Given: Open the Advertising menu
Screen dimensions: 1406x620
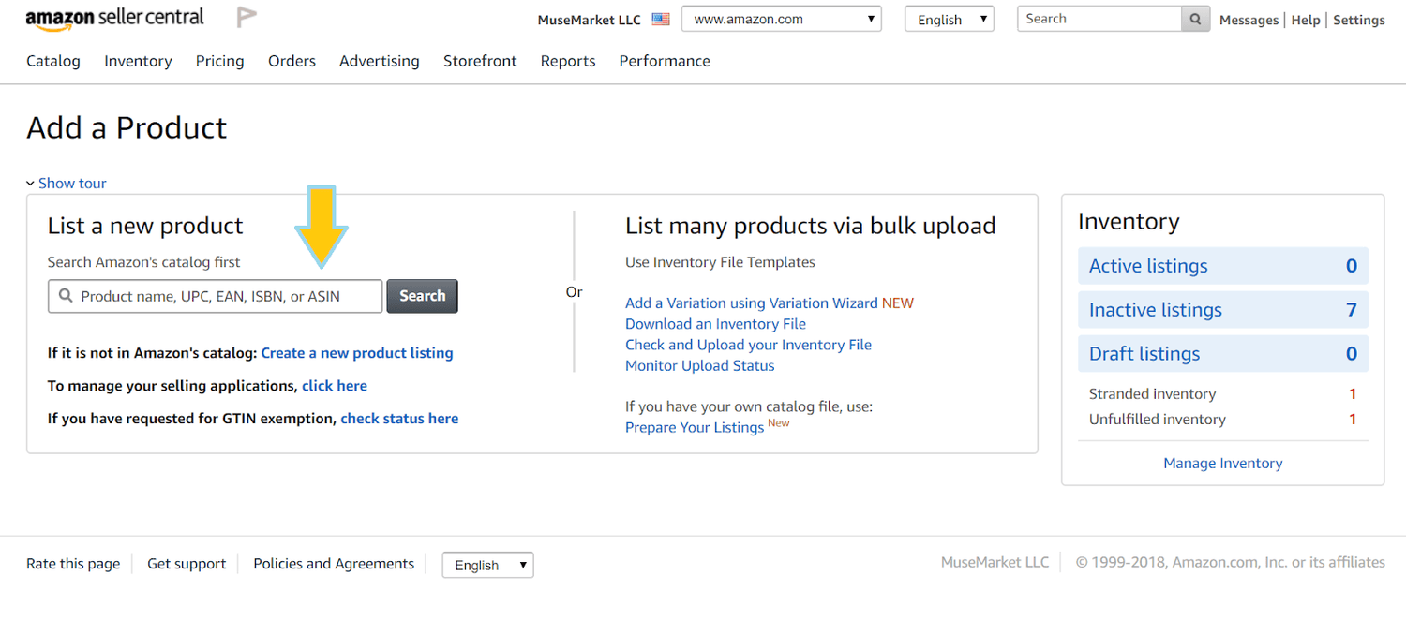Looking at the screenshot, I should [x=379, y=61].
